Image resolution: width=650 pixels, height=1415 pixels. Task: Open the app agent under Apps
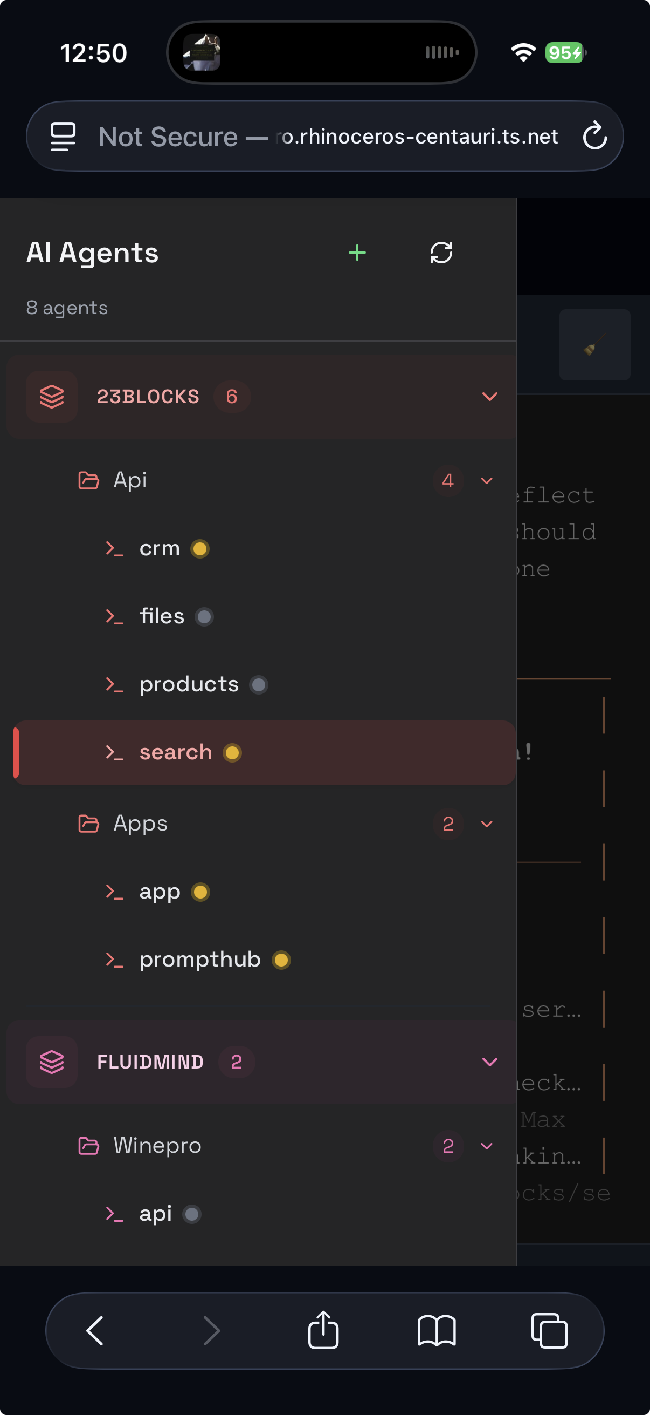(x=160, y=892)
